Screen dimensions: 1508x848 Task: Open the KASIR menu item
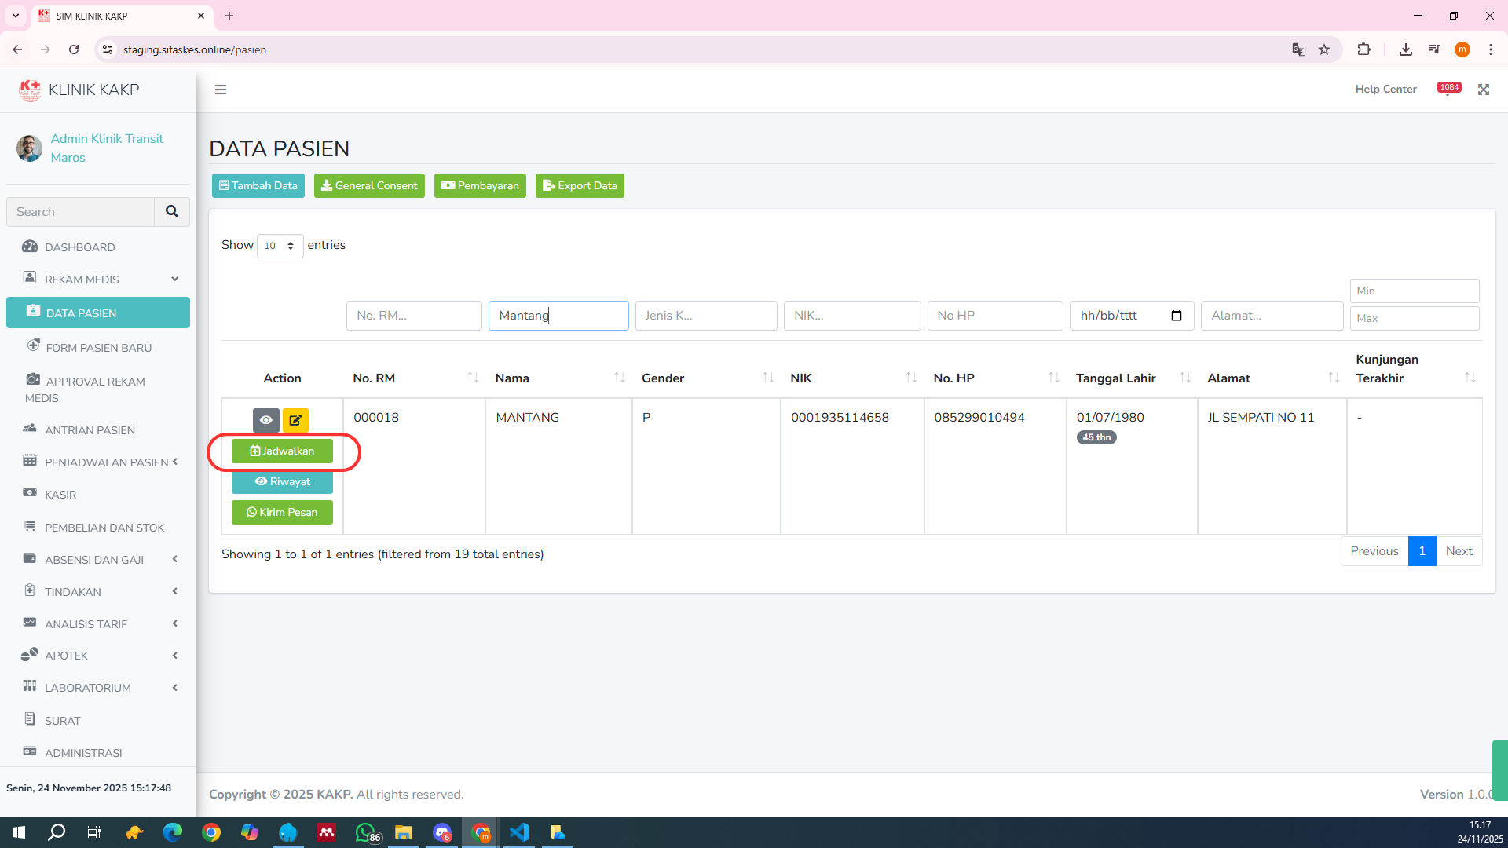[60, 495]
